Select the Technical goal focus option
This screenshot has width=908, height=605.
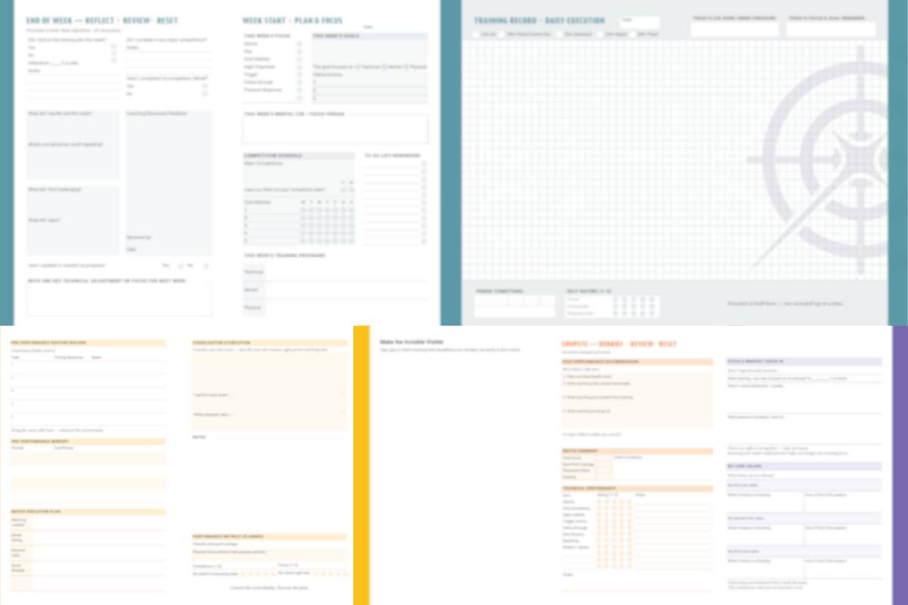[358, 67]
